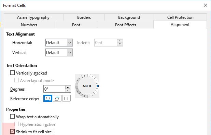Image resolution: width=211 pixels, height=135 pixels.
Task: Close the Format Cells dialog
Action: pos(206,5)
